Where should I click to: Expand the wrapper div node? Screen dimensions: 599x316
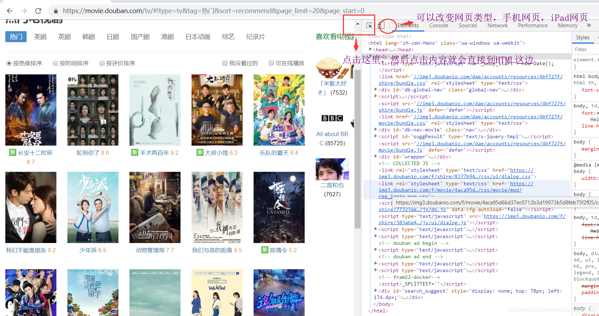(x=376, y=157)
